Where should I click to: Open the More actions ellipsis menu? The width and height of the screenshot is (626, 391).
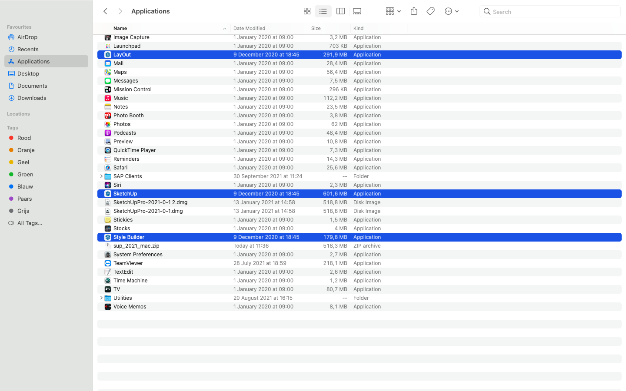452,11
